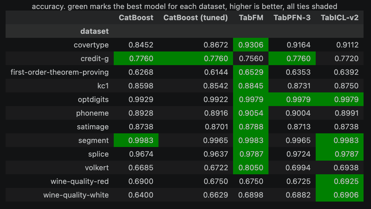Screen dimensions: 371x209
Task: Select satimage CatBoost (tuned) value 0.8701
Action: (216, 127)
